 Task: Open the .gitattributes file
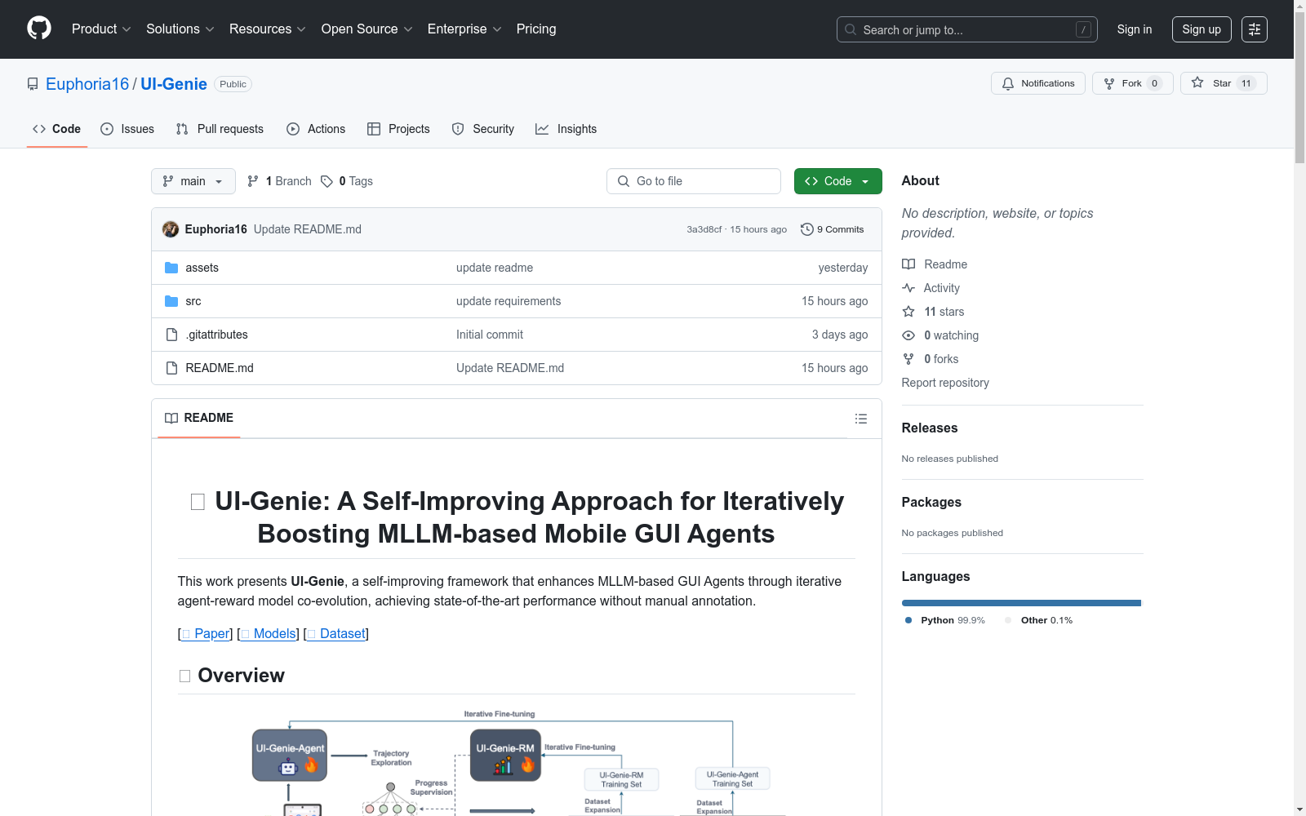coord(216,335)
